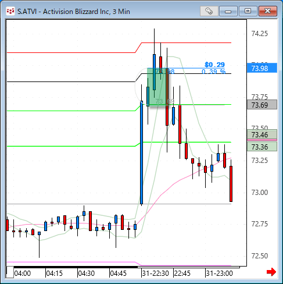Viewport: 283px width, 284px height.
Task: Click the 31-23:00 time axis label
Action: (219, 274)
